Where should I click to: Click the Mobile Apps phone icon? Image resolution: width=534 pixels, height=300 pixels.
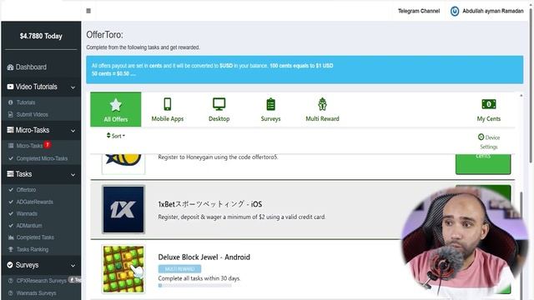coord(167,104)
